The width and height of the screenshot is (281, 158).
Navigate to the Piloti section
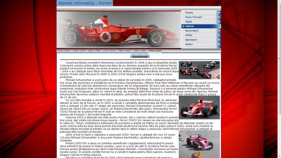pos(189,35)
